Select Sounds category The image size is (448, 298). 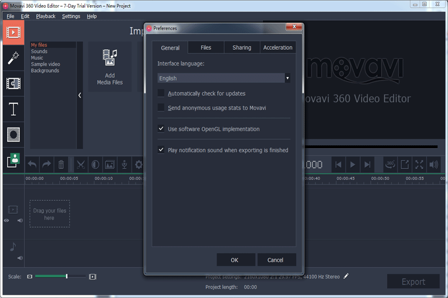(x=39, y=51)
